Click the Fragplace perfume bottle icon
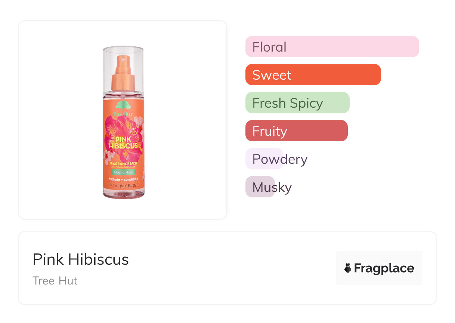The image size is (455, 323). (x=348, y=268)
